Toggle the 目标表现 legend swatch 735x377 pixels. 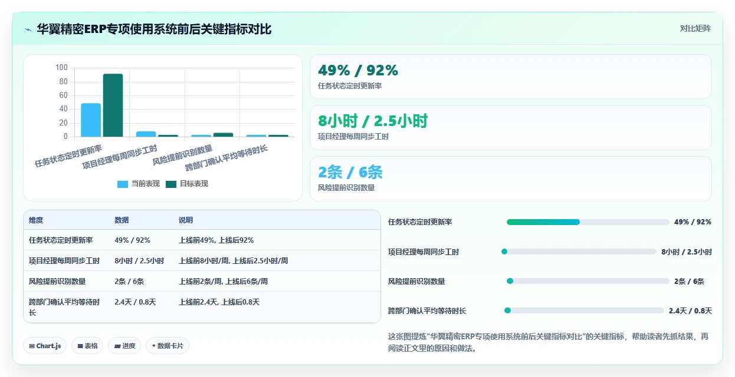171,184
